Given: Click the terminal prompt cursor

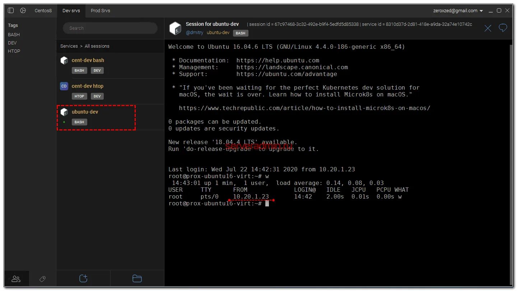Looking at the screenshot, I should click(267, 204).
